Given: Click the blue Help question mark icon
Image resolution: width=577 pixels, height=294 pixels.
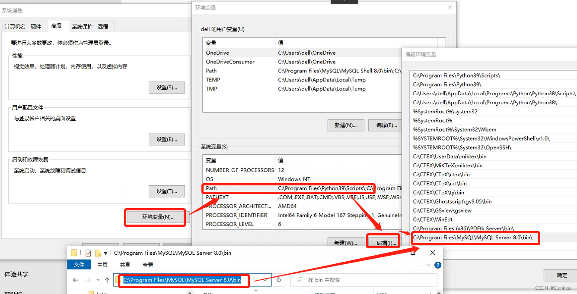Looking at the screenshot, I should [x=438, y=265].
